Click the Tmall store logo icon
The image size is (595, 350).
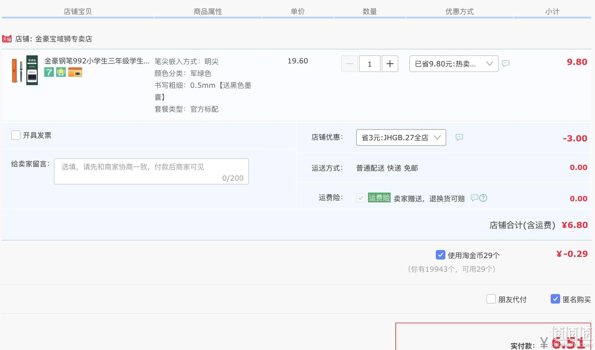point(7,39)
